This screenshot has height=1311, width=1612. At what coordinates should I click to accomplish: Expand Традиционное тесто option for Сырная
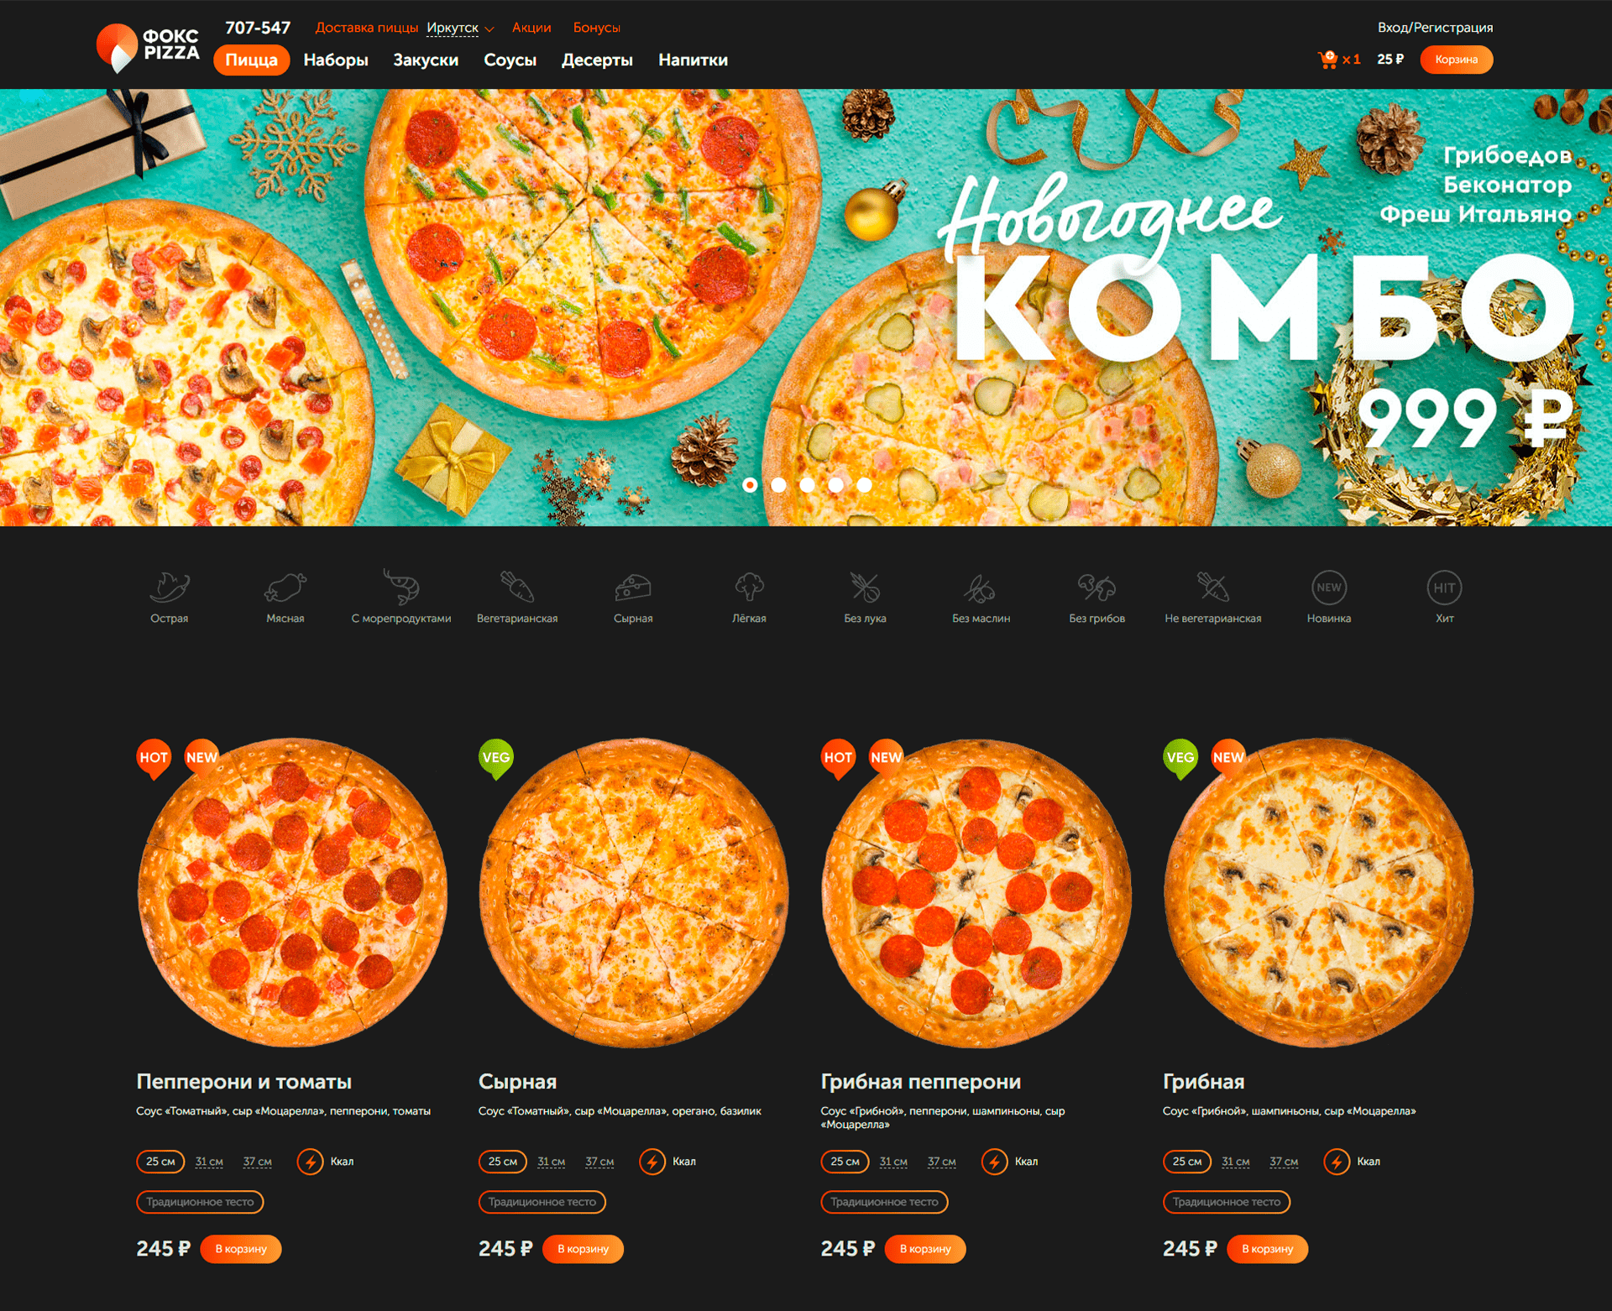(x=542, y=1202)
